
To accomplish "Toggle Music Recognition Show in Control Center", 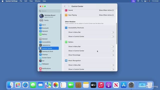I will [x=112, y=69].
